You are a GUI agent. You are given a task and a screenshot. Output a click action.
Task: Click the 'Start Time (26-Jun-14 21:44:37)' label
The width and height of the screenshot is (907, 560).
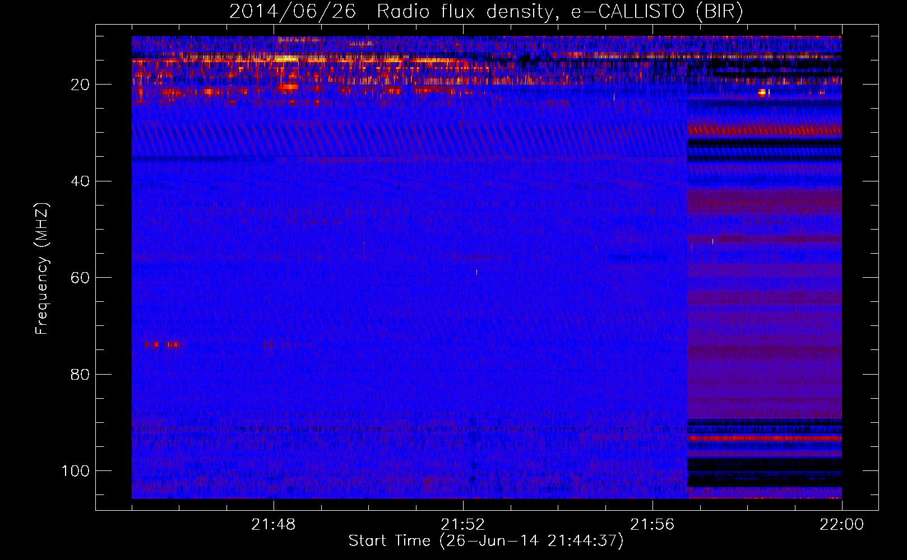tap(486, 541)
